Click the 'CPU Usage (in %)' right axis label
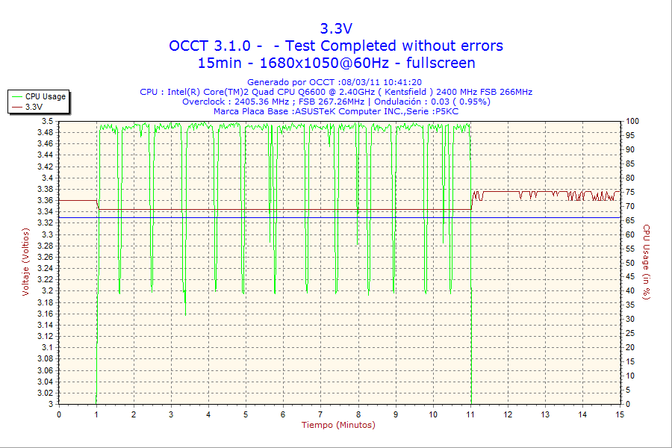The width and height of the screenshot is (672, 448). (x=647, y=262)
